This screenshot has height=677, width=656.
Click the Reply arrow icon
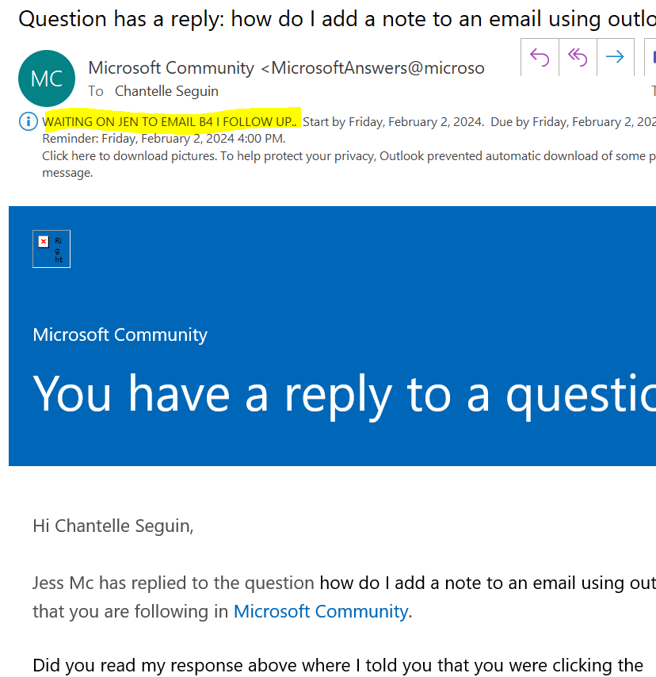click(540, 57)
